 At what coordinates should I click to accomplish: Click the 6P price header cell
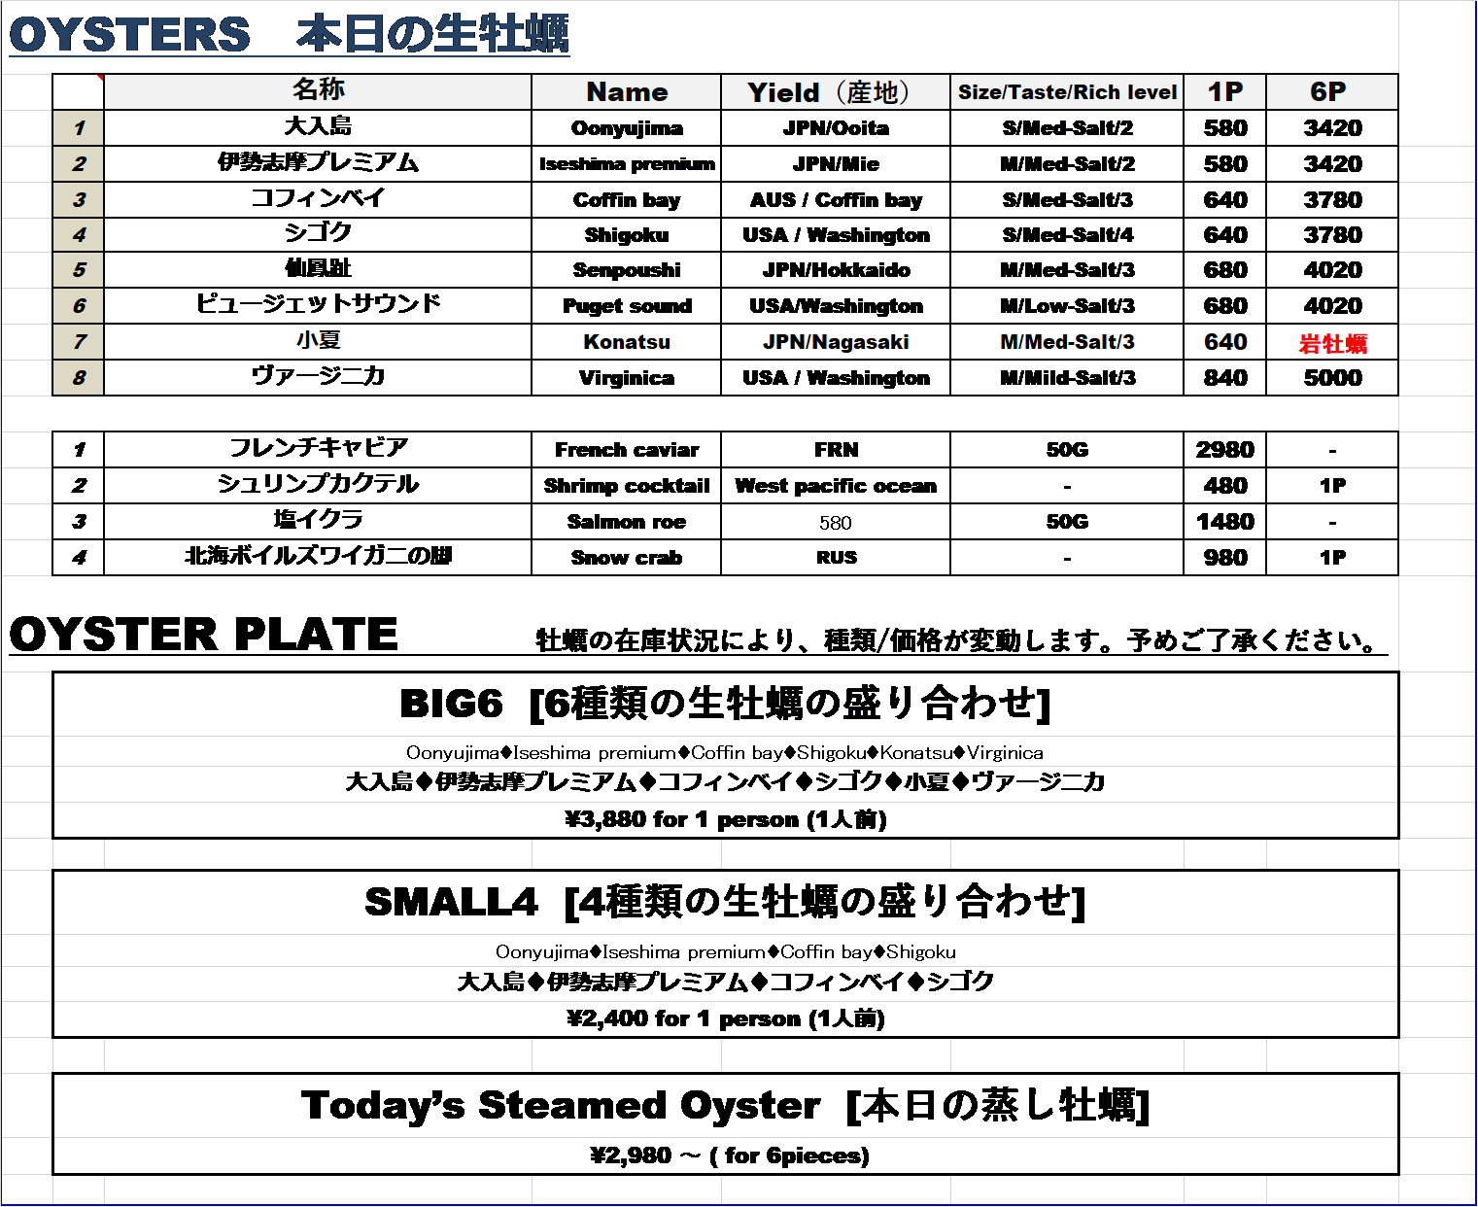(1330, 92)
